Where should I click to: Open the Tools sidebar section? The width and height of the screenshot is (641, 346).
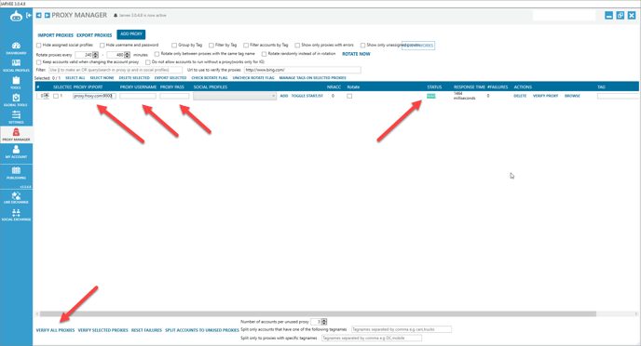pyautogui.click(x=16, y=83)
